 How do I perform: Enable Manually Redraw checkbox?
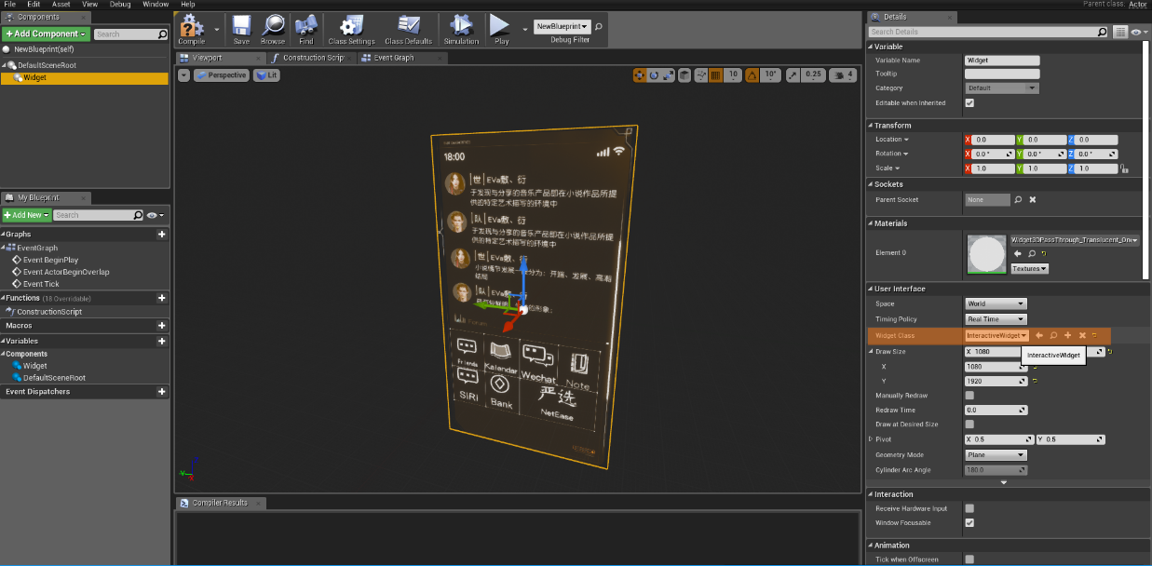968,395
